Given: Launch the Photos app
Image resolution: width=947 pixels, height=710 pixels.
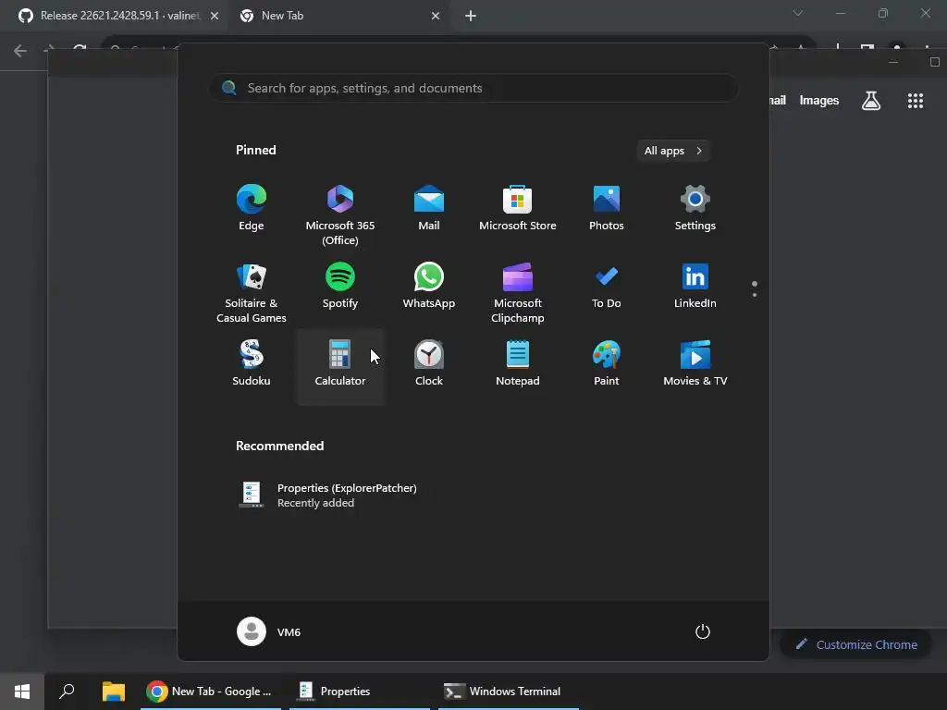Looking at the screenshot, I should [607, 208].
